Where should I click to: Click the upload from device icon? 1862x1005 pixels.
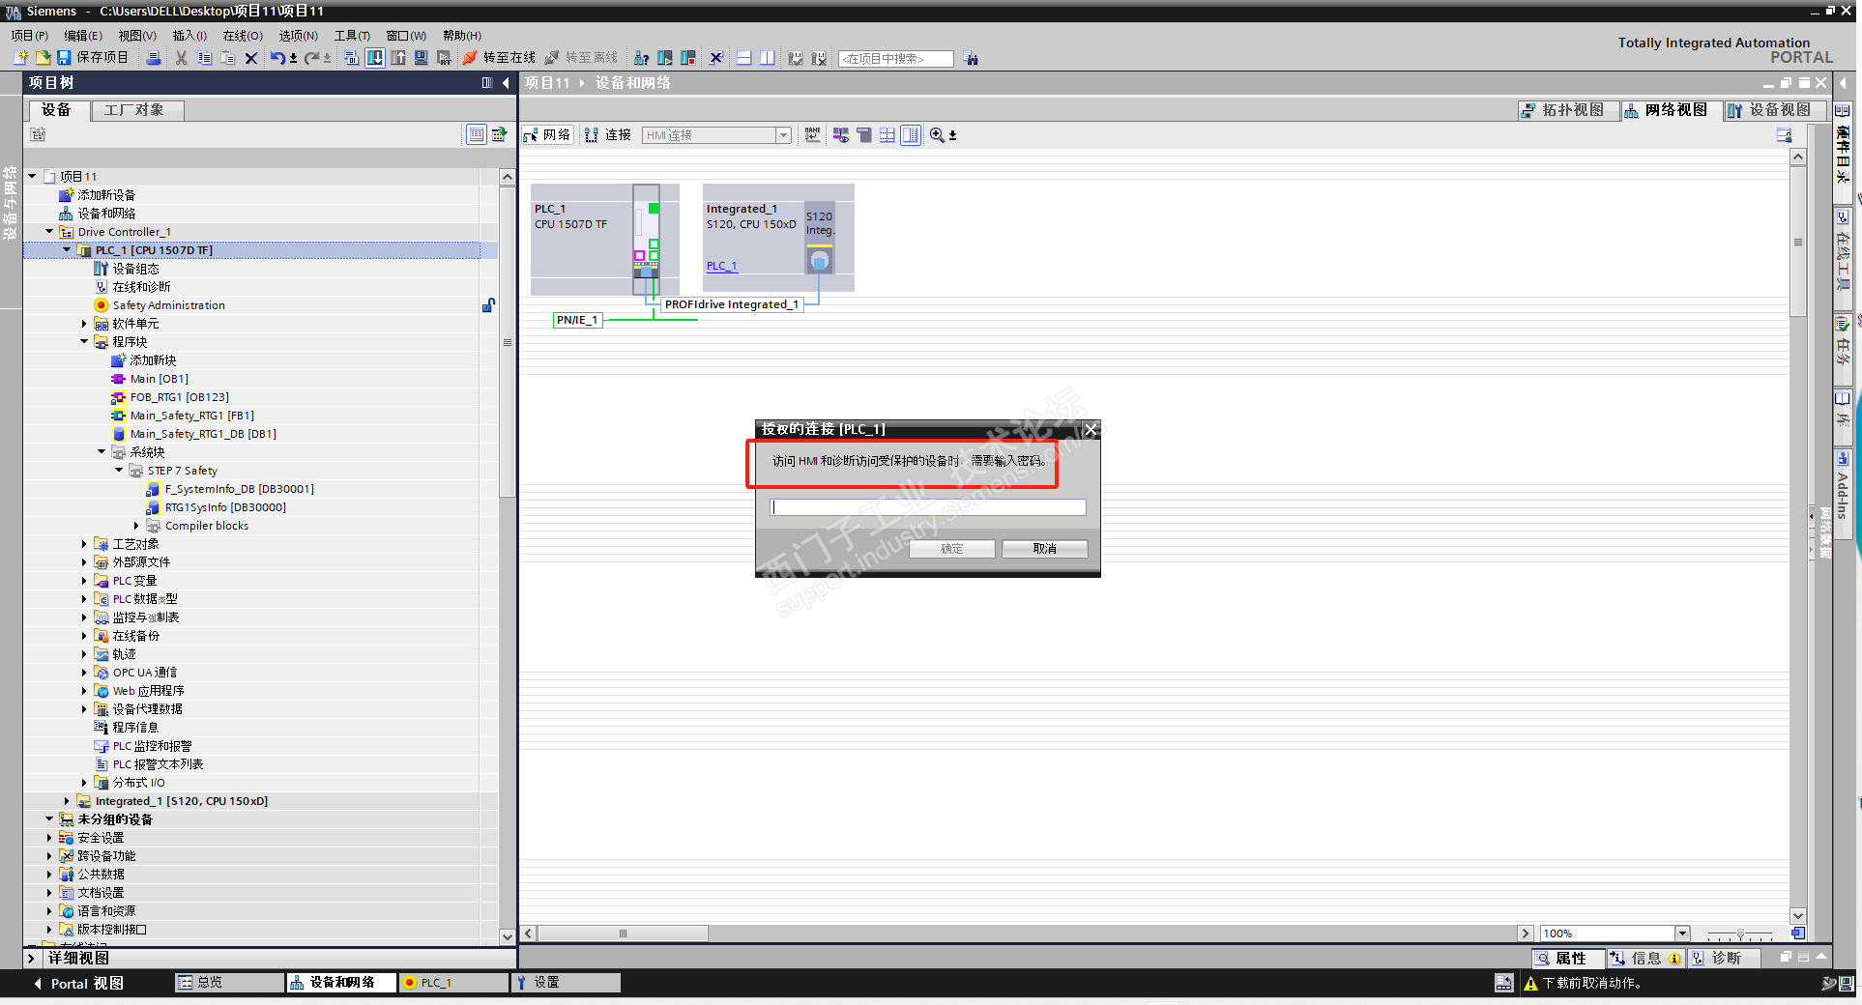[x=397, y=58]
